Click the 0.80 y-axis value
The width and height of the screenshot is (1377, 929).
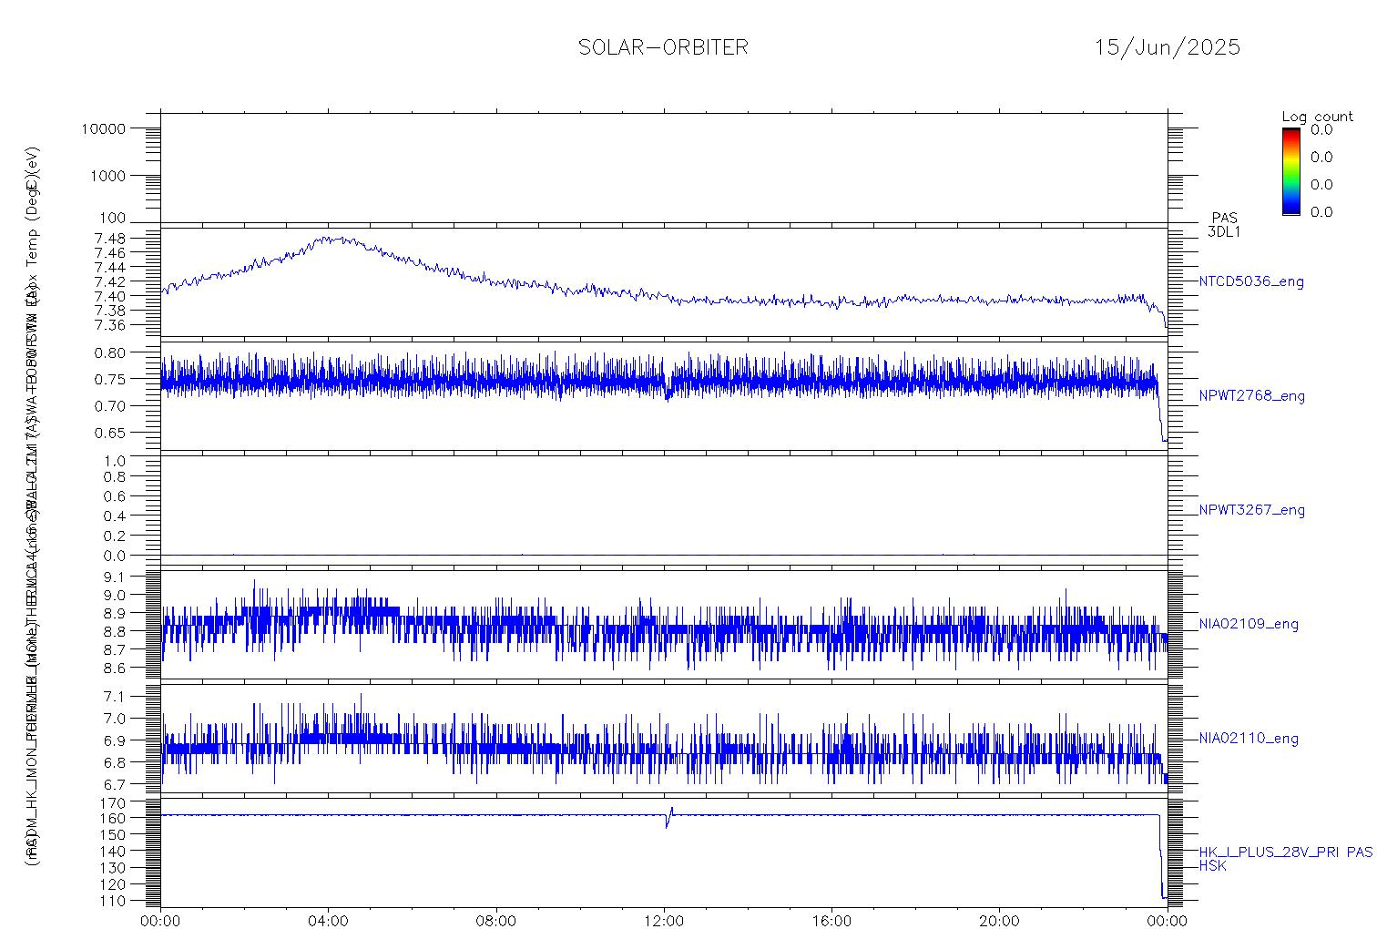coord(110,352)
